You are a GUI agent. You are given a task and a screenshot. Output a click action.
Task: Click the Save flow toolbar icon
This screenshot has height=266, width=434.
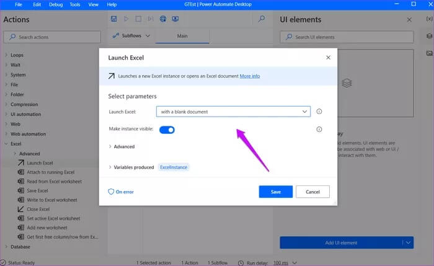coord(113,19)
